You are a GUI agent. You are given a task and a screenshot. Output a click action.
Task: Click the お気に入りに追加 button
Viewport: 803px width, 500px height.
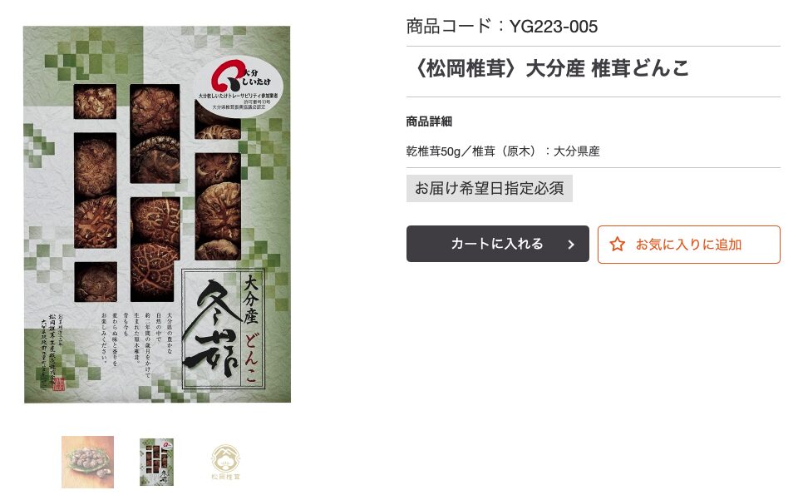(x=689, y=245)
